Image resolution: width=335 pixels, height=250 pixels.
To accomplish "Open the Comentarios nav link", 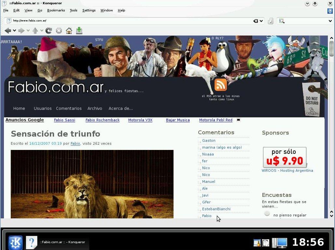I will (69, 109).
